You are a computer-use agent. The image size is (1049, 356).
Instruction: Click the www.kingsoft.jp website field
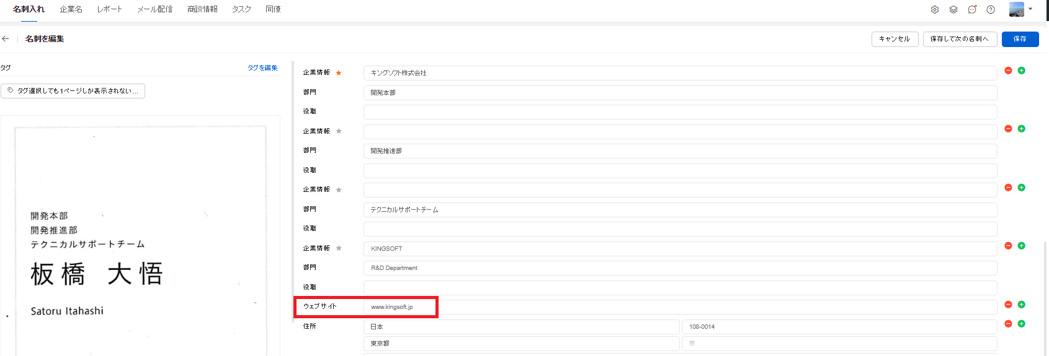(680, 307)
